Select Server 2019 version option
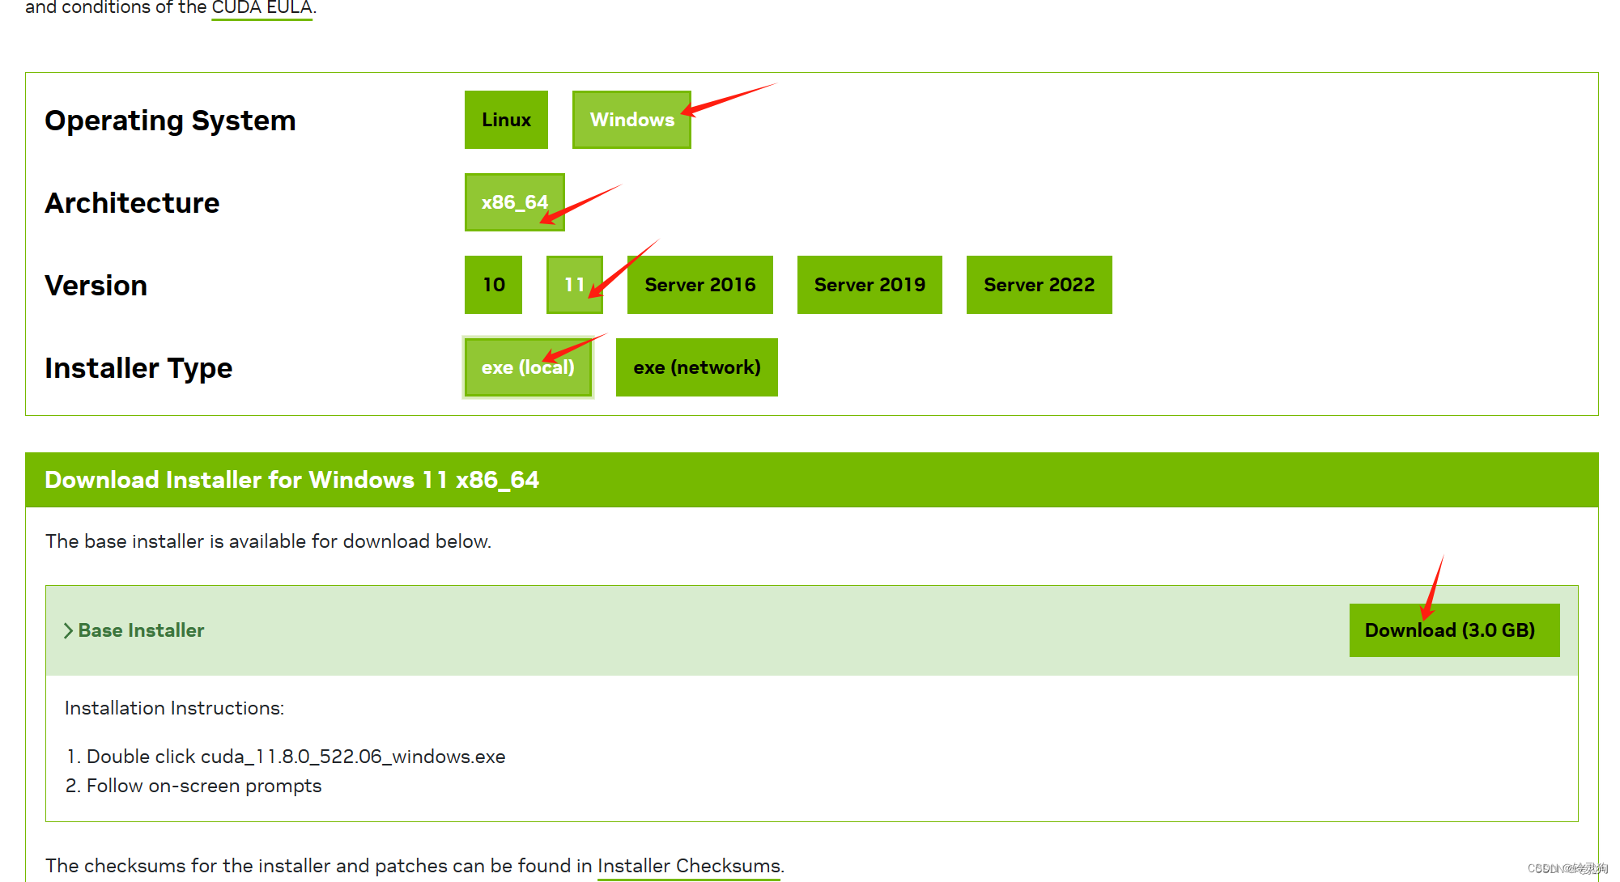1620x882 pixels. [x=870, y=285]
